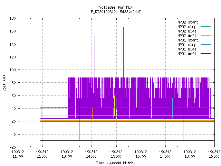Click the 19:00 x-axis time label
Screen dimensions: 221x166
click(214, 156)
